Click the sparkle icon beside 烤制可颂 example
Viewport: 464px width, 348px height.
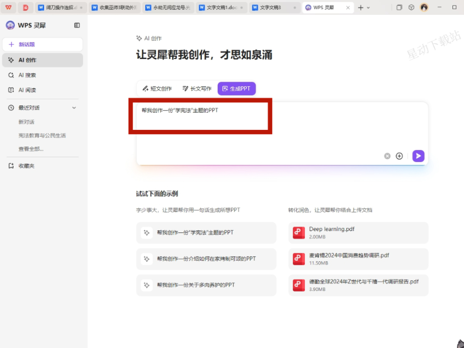click(x=147, y=259)
